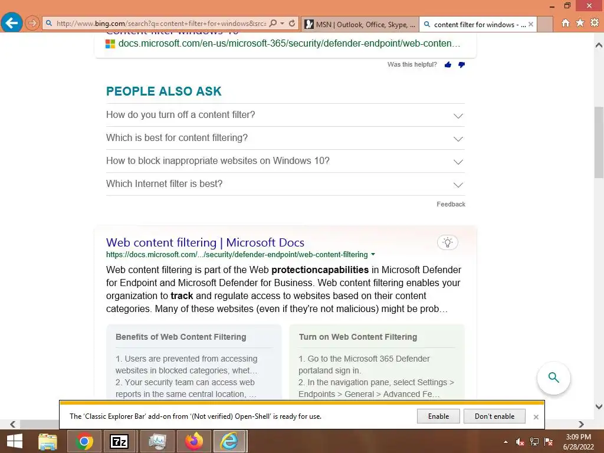Refresh the page with the reload icon

coord(292,24)
